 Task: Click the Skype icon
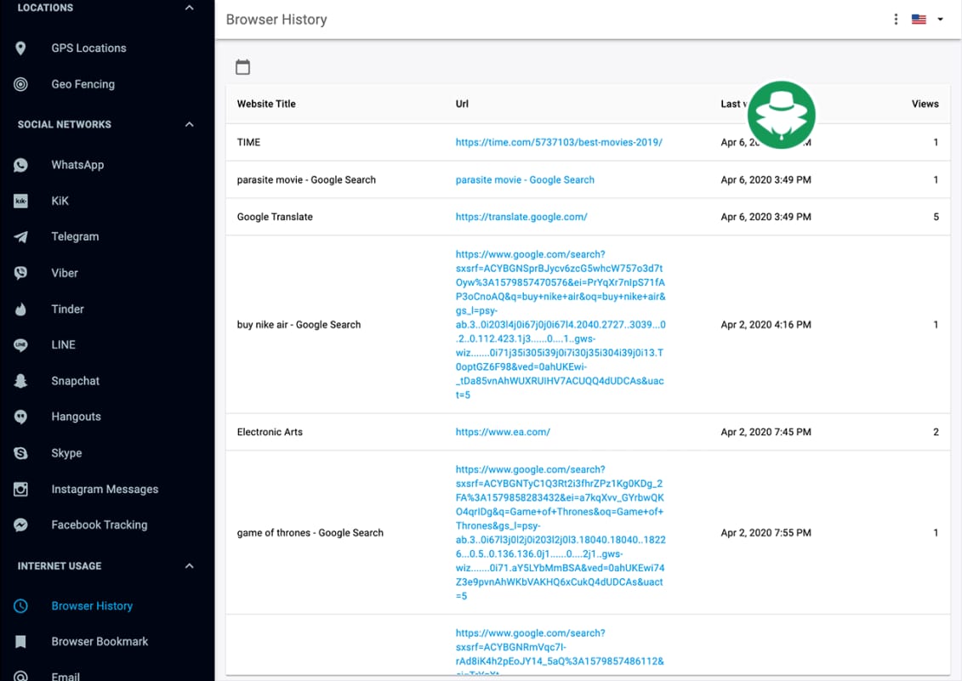(x=20, y=453)
